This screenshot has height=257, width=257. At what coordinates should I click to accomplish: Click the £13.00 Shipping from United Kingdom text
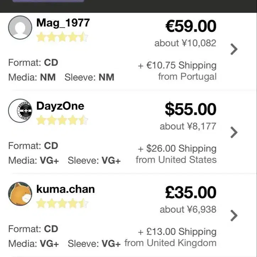click(170, 237)
